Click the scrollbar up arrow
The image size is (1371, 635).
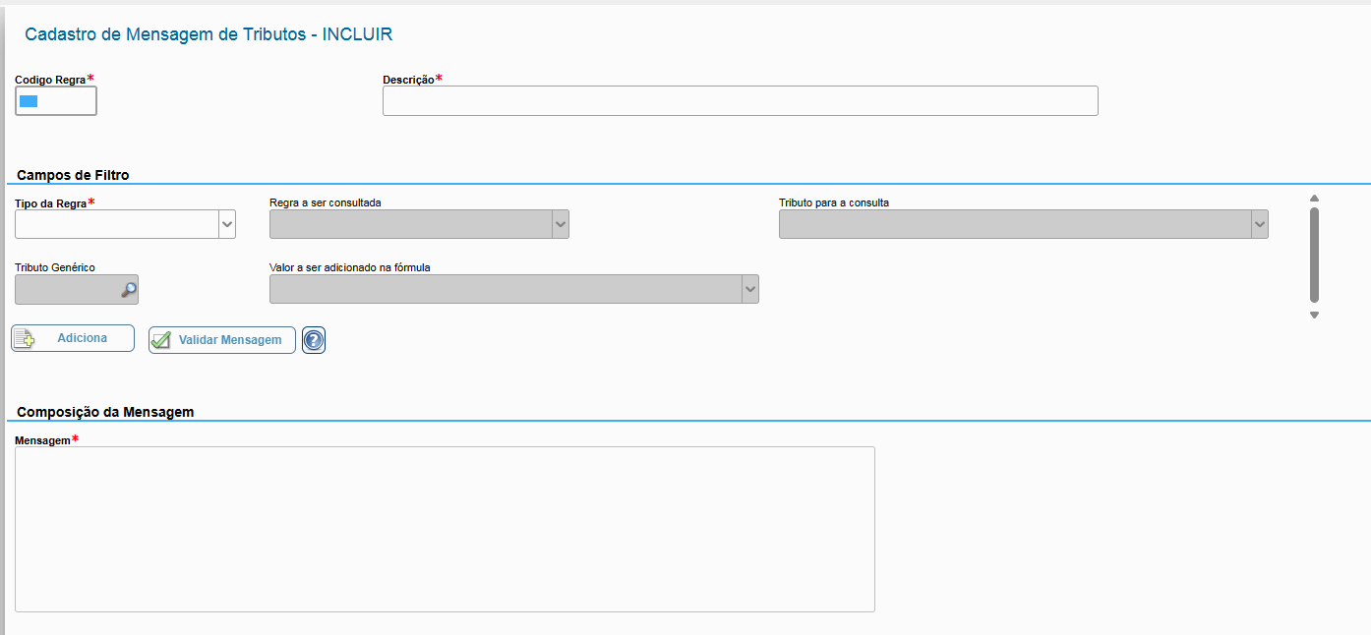coord(1314,199)
